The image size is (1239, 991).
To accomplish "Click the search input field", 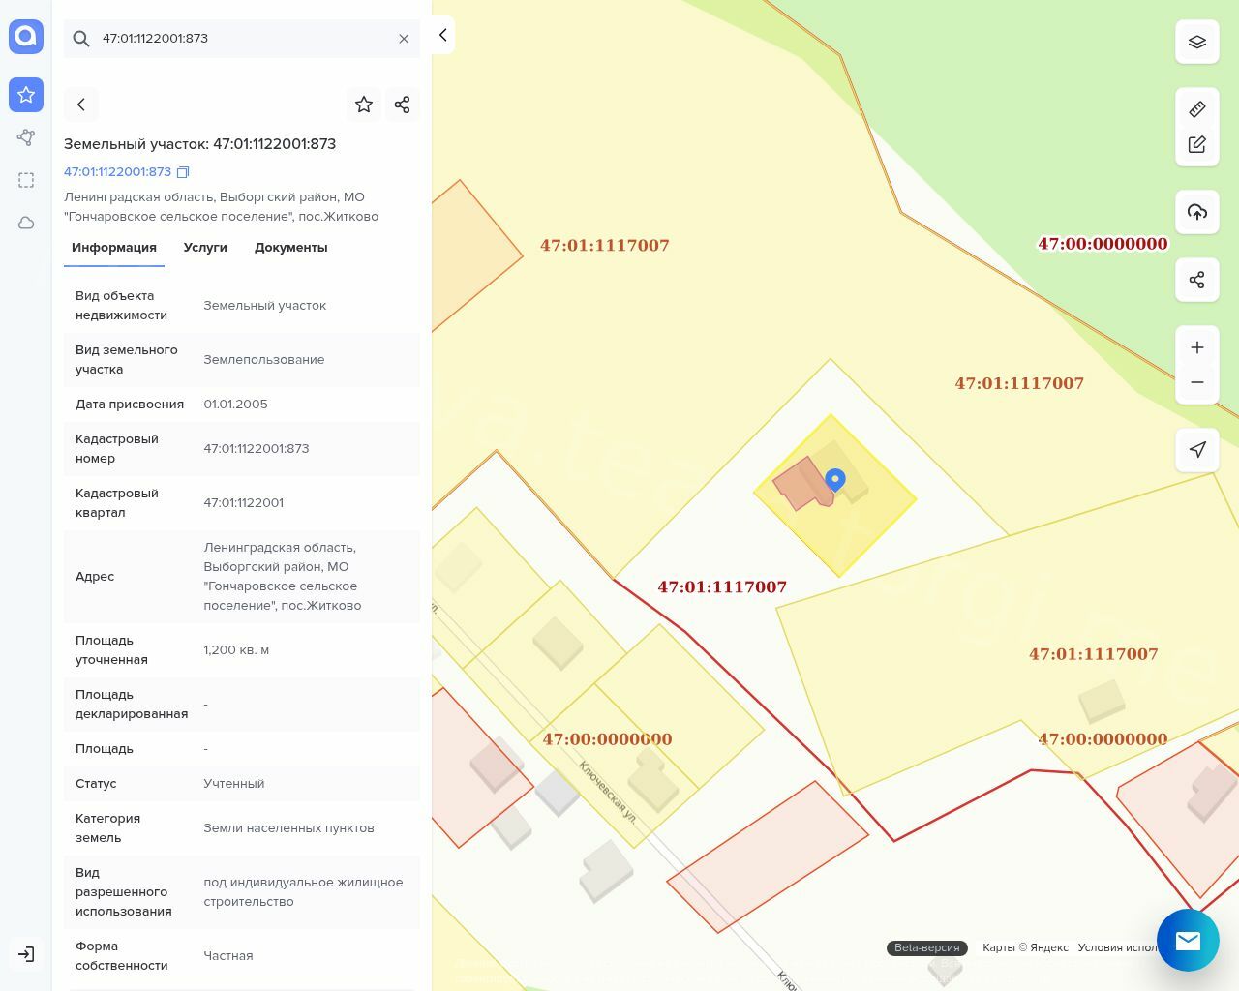I will [x=242, y=39].
